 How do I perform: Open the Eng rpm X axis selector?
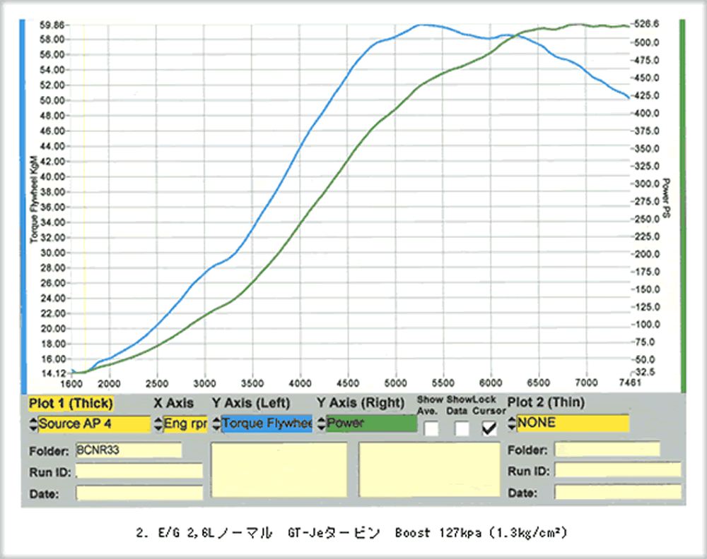185,424
